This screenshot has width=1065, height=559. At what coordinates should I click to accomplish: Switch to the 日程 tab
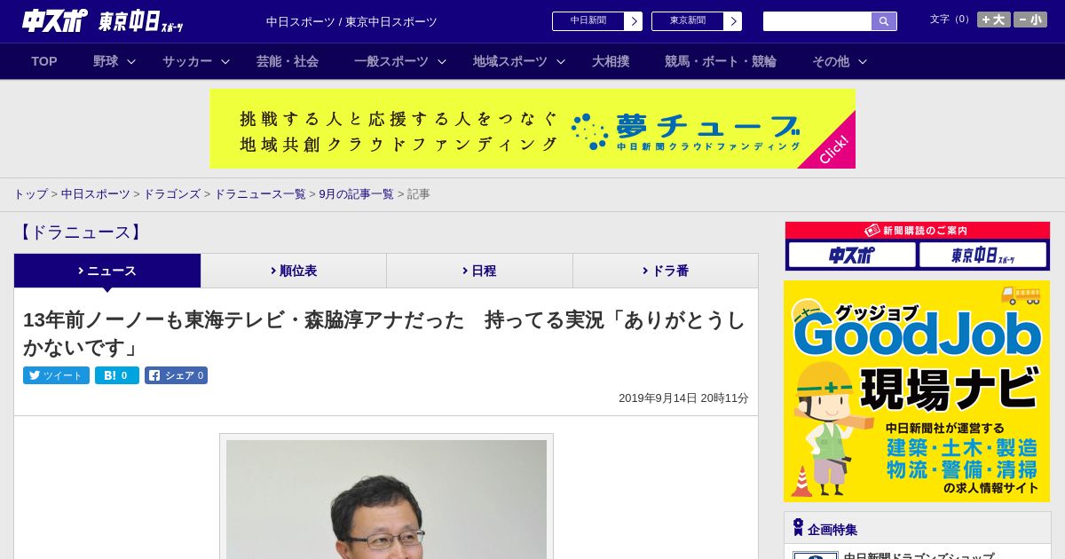[479, 271]
